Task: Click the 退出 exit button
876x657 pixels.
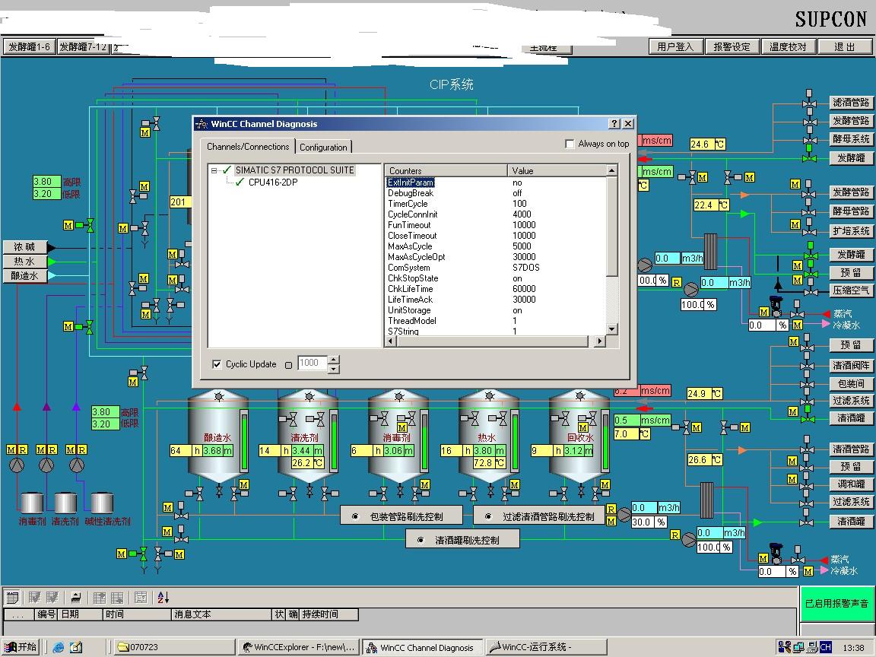Action: 844,47
